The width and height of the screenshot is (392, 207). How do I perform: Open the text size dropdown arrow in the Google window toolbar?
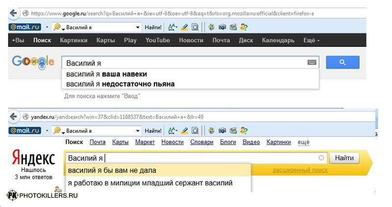click(176, 26)
